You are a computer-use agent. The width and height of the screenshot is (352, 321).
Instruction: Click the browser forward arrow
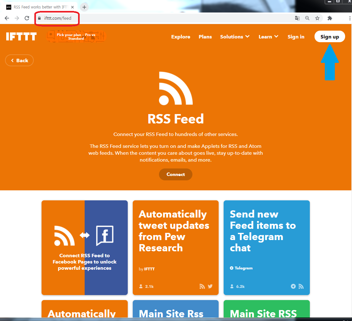pyautogui.click(x=17, y=18)
